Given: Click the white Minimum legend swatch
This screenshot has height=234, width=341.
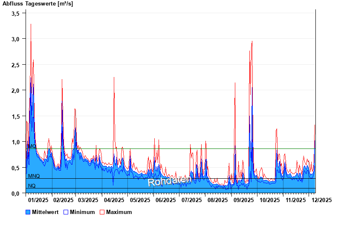Looking at the screenshot, I should 66,212.
